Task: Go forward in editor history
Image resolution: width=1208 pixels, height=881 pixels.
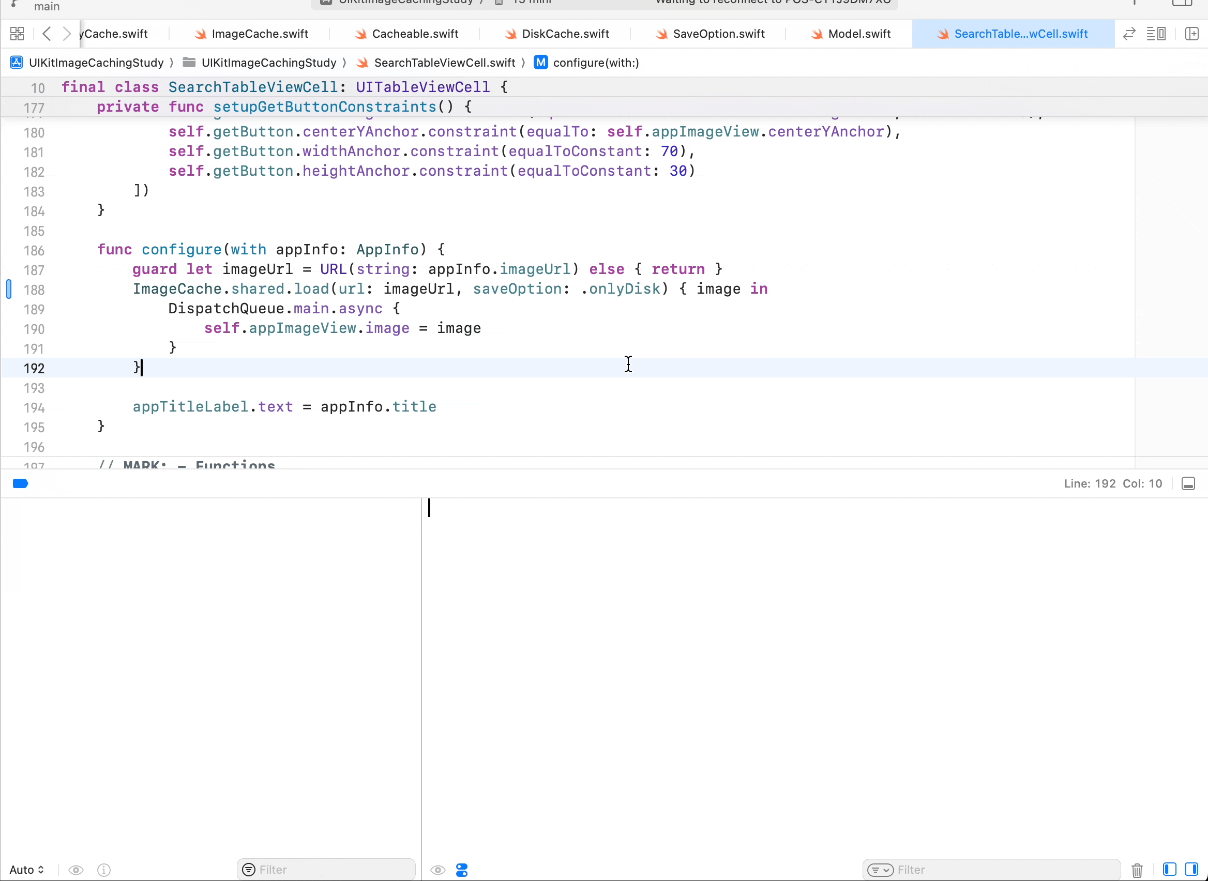Action: (67, 34)
